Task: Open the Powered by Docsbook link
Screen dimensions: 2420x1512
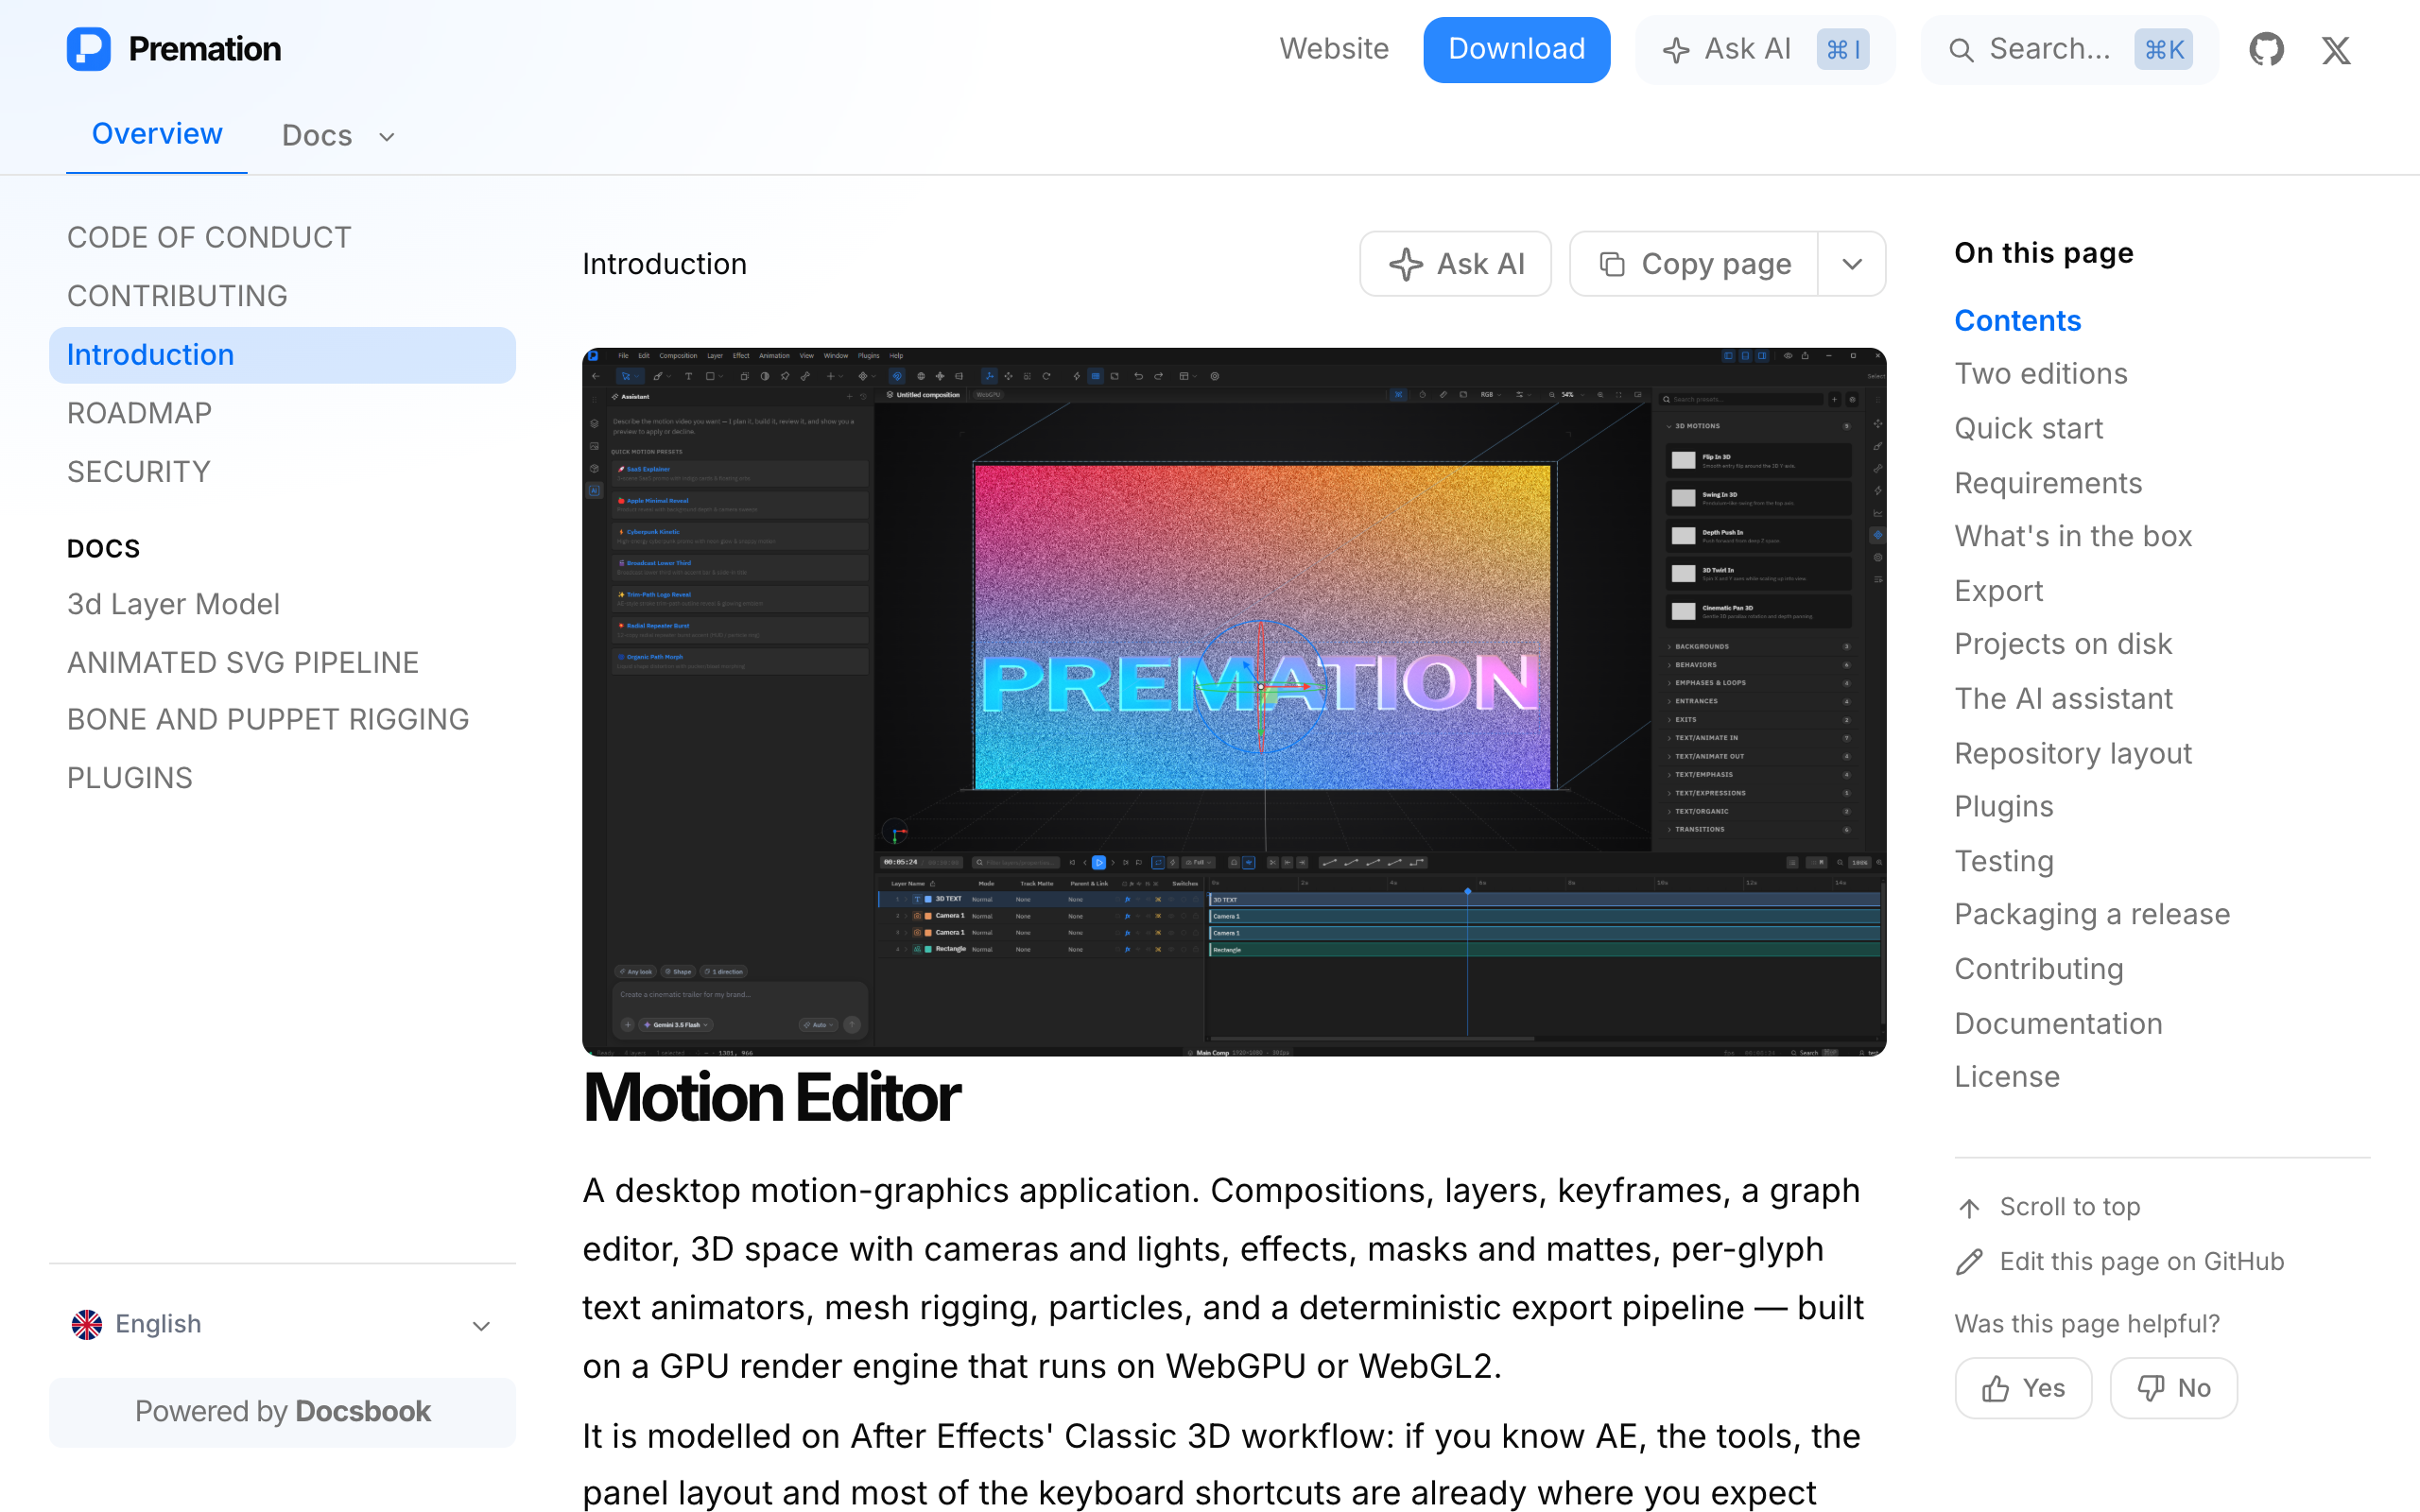Action: [x=283, y=1412]
